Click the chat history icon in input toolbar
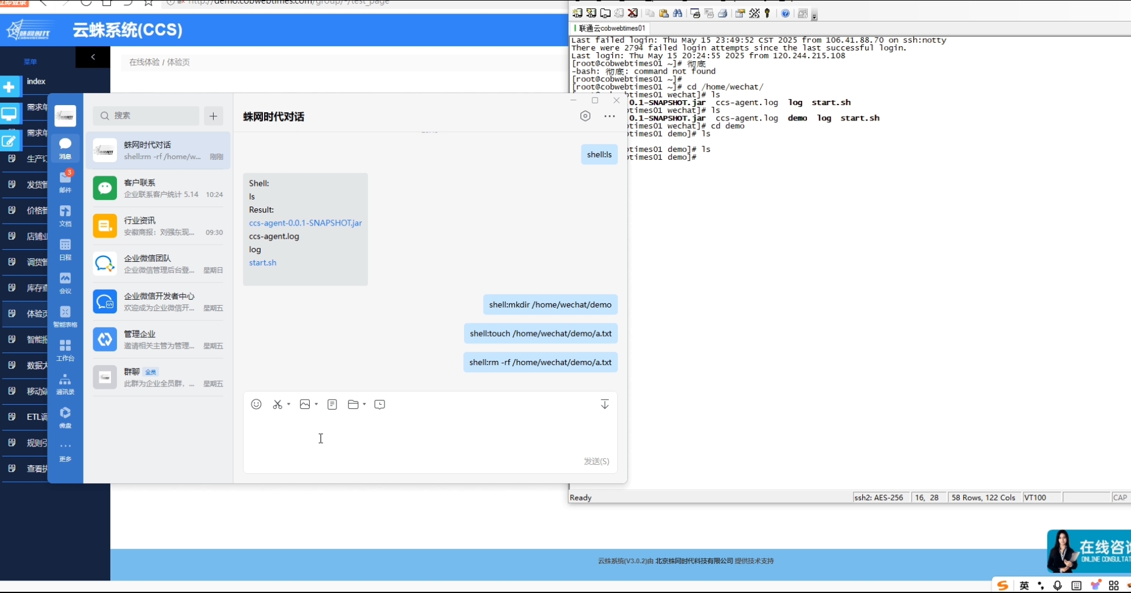Screen dimensions: 1131x593 pyautogui.click(x=380, y=404)
